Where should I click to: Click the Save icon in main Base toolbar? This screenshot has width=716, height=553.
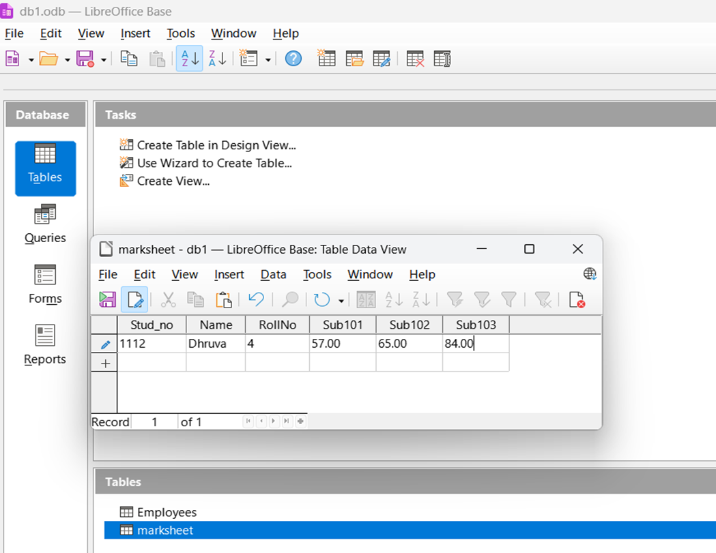tap(85, 59)
